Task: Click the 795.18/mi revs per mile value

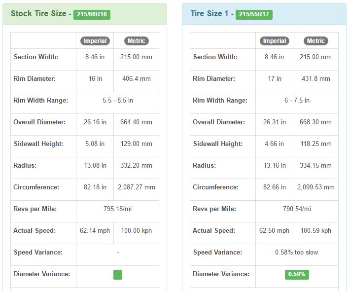Action: tap(117, 209)
